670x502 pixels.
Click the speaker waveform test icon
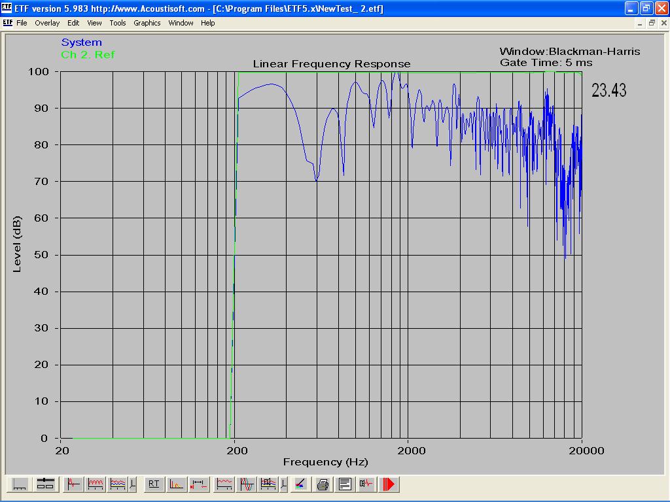366,484
